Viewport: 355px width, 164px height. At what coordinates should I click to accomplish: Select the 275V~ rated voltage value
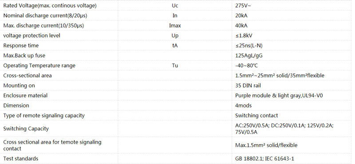pyautogui.click(x=243, y=6)
